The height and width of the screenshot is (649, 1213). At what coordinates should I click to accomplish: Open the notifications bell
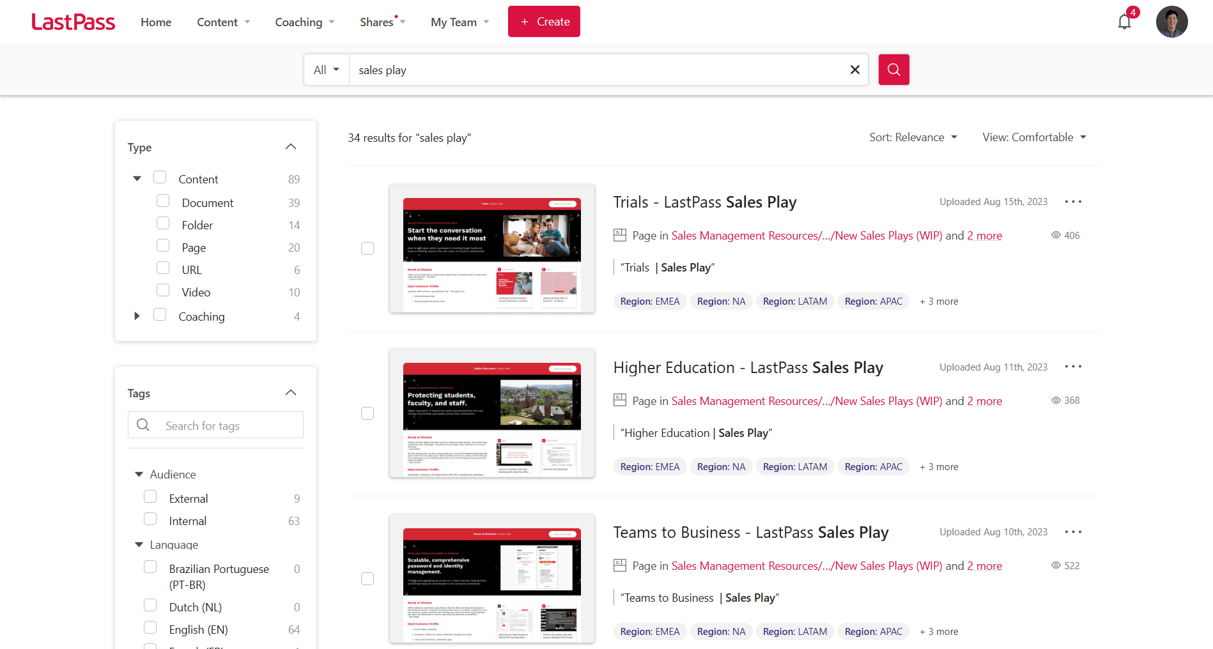pos(1125,22)
